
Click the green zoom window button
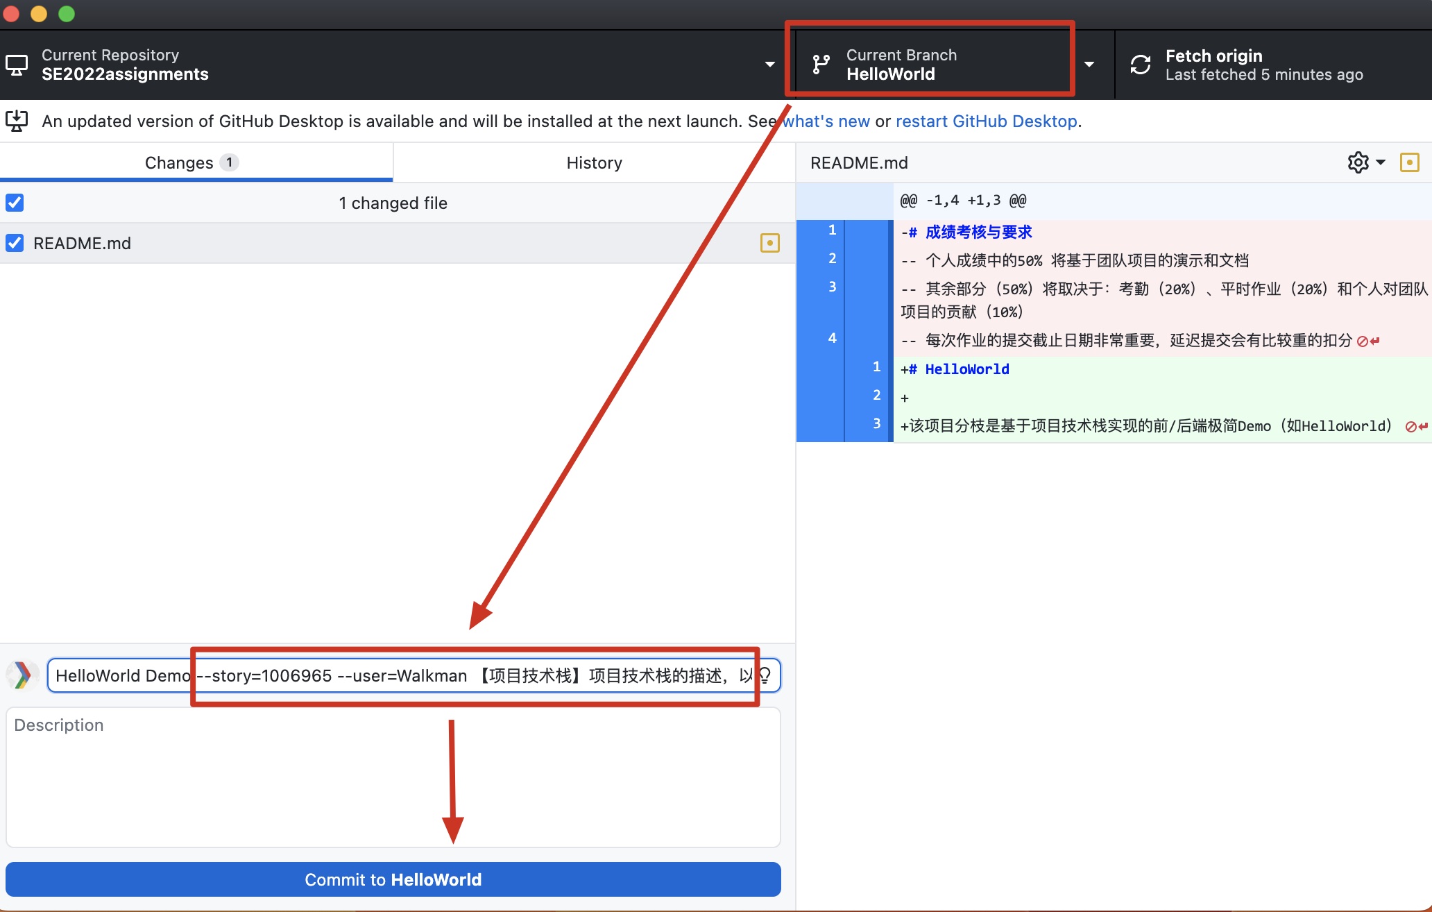pyautogui.click(x=67, y=14)
